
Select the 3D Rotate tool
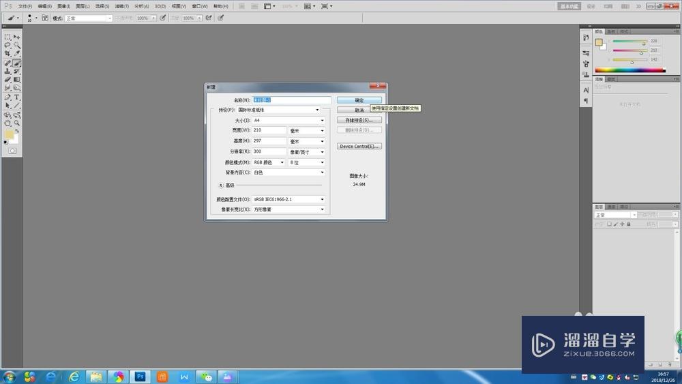[x=8, y=116]
